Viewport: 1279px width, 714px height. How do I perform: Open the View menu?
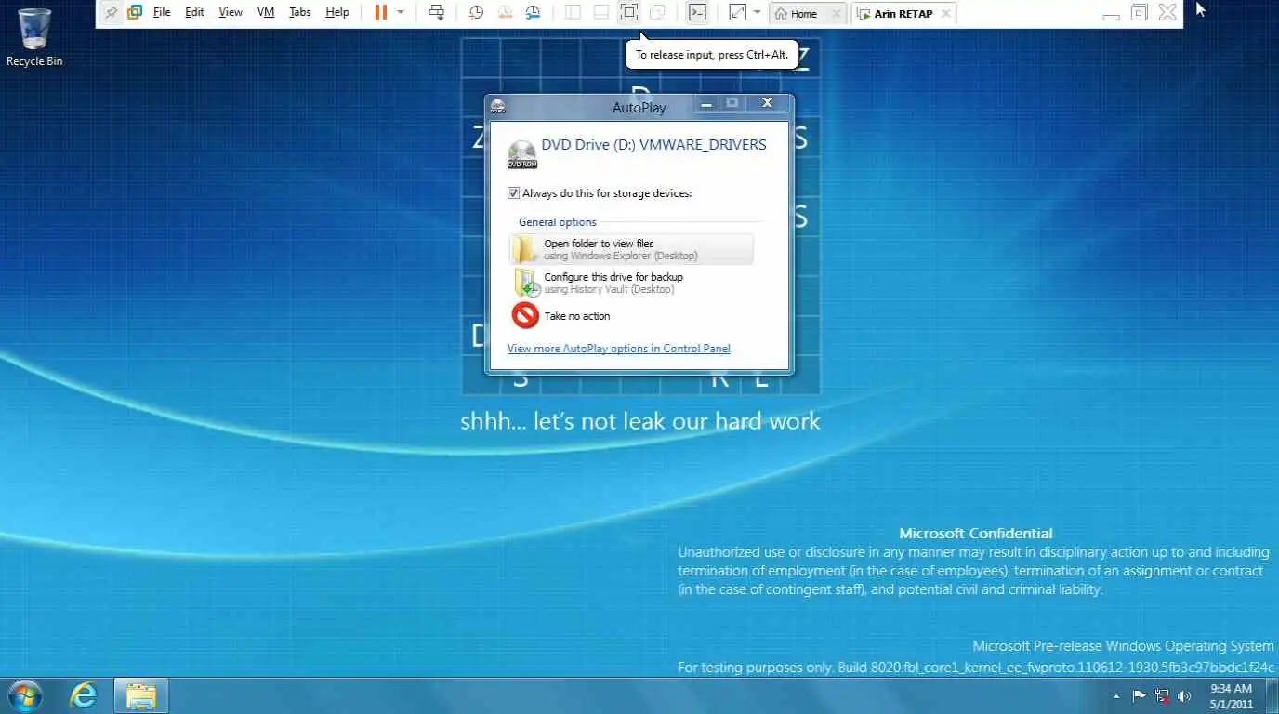click(231, 13)
